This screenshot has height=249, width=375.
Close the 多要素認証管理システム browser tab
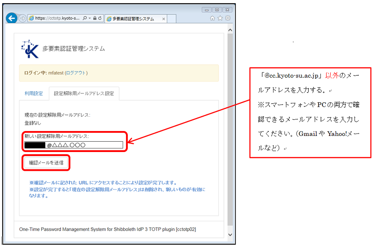pyautogui.click(x=164, y=19)
